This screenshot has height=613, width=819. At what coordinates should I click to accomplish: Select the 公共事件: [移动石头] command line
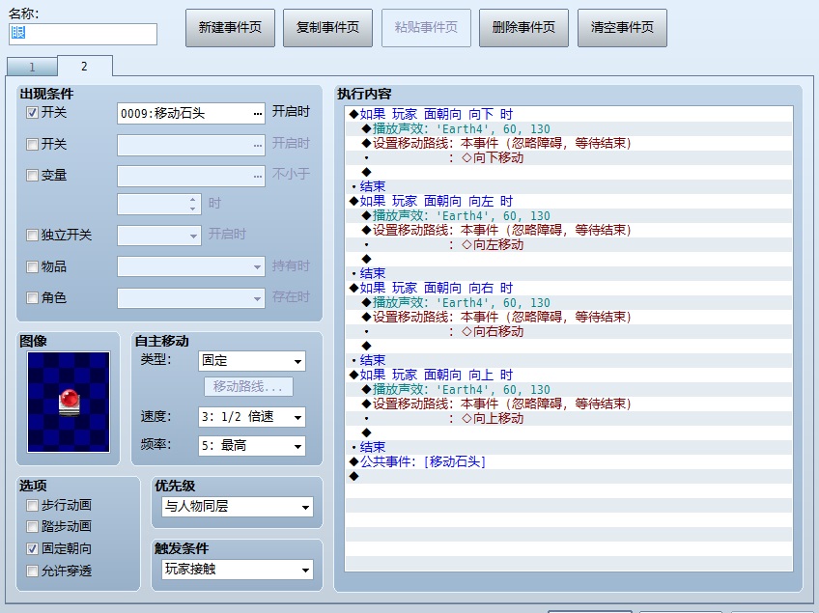(x=569, y=461)
